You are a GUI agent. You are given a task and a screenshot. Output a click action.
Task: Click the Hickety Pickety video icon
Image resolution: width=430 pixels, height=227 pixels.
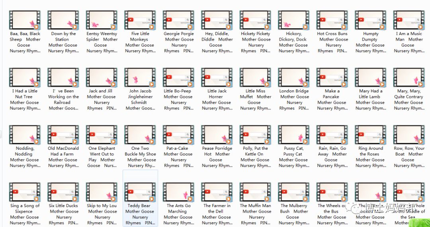coord(255,20)
